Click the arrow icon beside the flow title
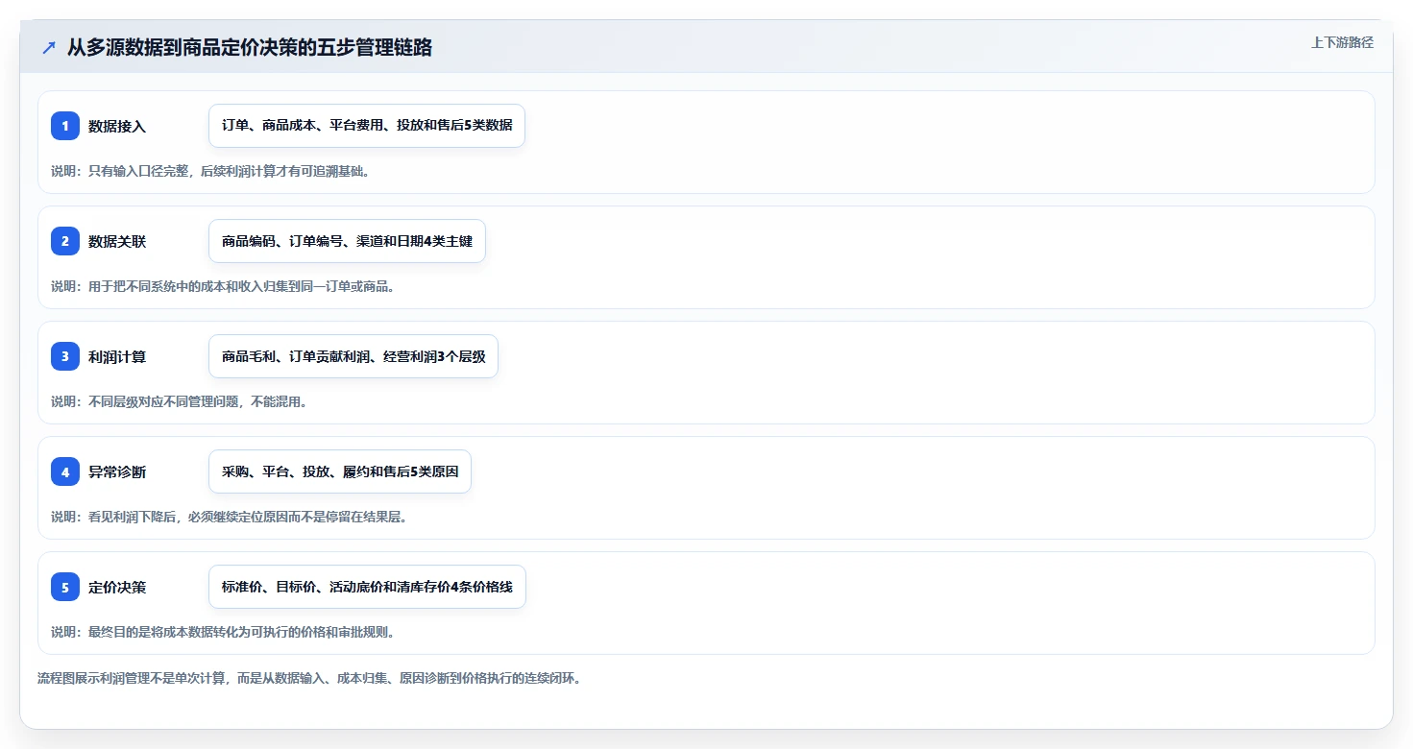The width and height of the screenshot is (1413, 749). click(49, 48)
